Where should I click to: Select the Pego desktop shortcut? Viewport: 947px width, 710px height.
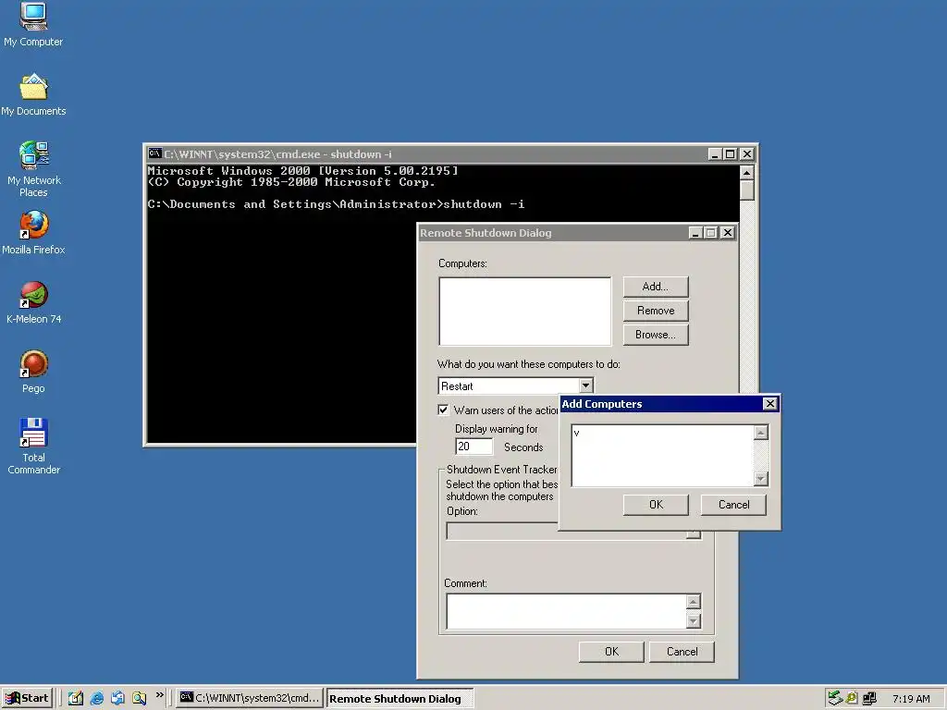click(33, 372)
